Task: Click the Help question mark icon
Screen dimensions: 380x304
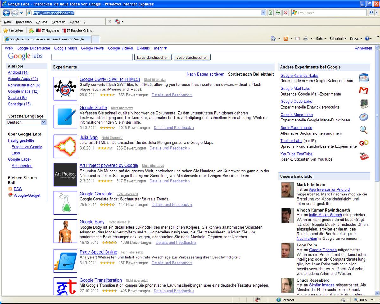Action: click(x=367, y=39)
